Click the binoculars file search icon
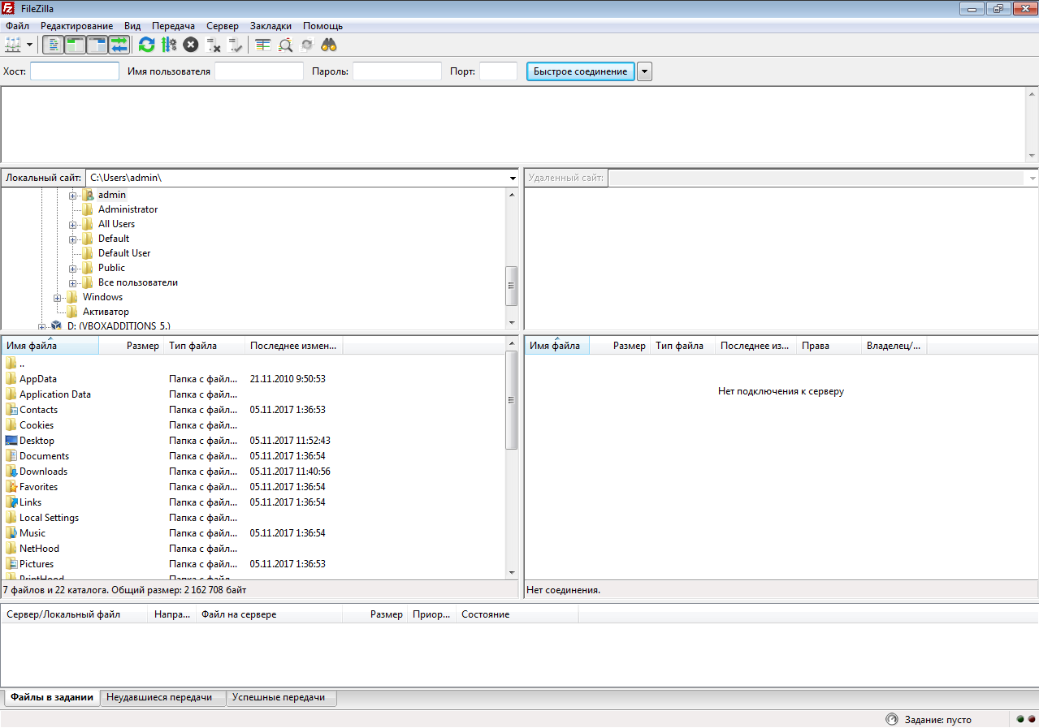Image resolution: width=1039 pixels, height=728 pixels. click(x=329, y=45)
